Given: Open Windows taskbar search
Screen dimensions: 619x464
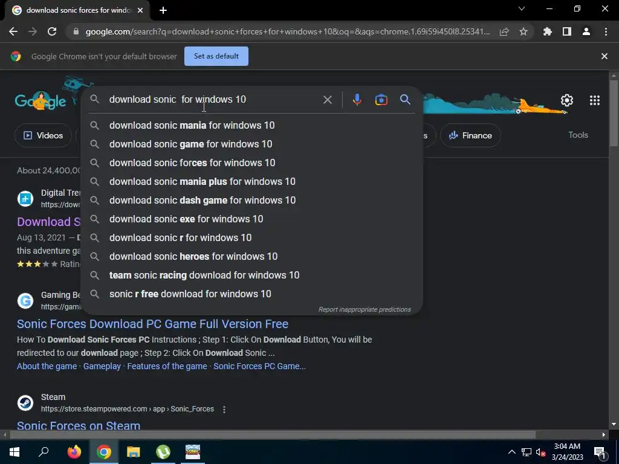Looking at the screenshot, I should tap(44, 452).
